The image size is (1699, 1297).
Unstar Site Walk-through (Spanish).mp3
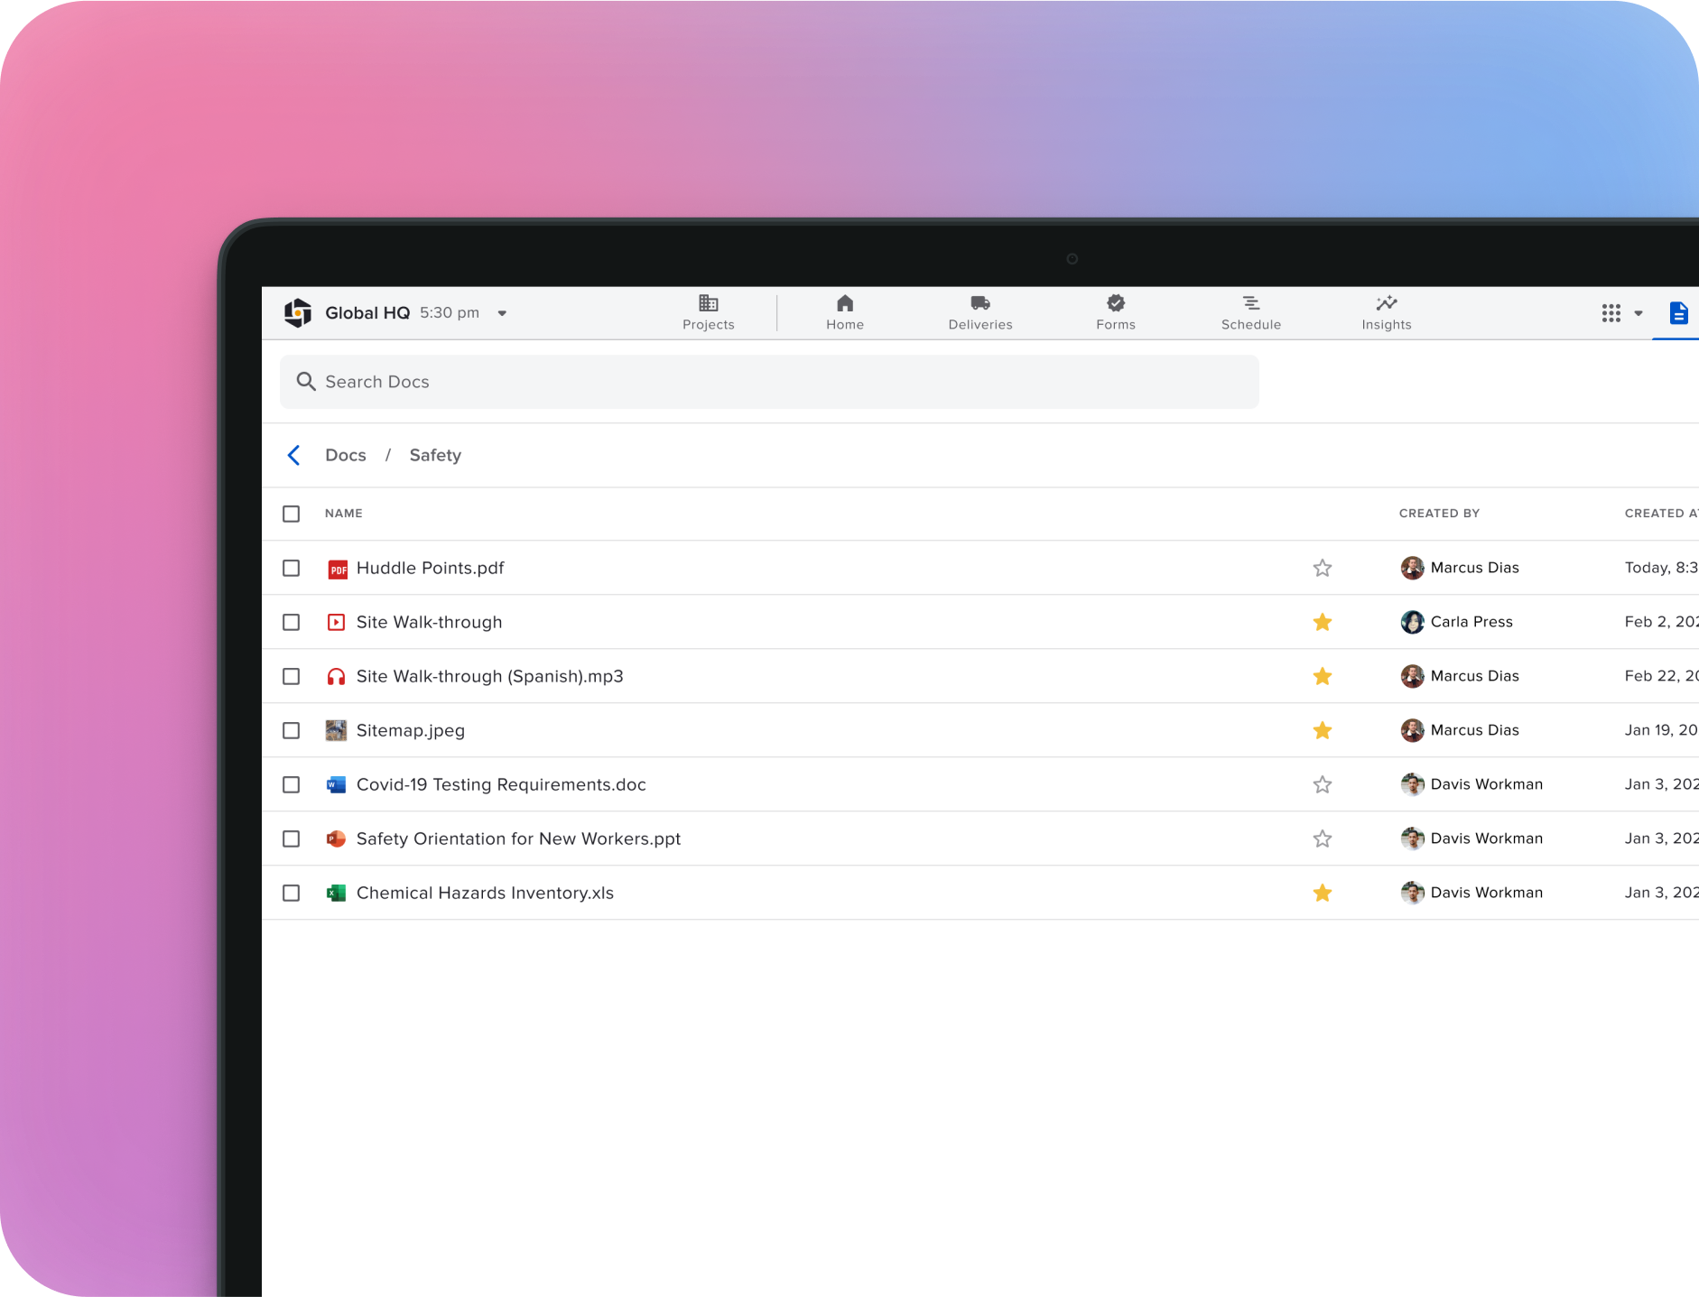point(1323,676)
